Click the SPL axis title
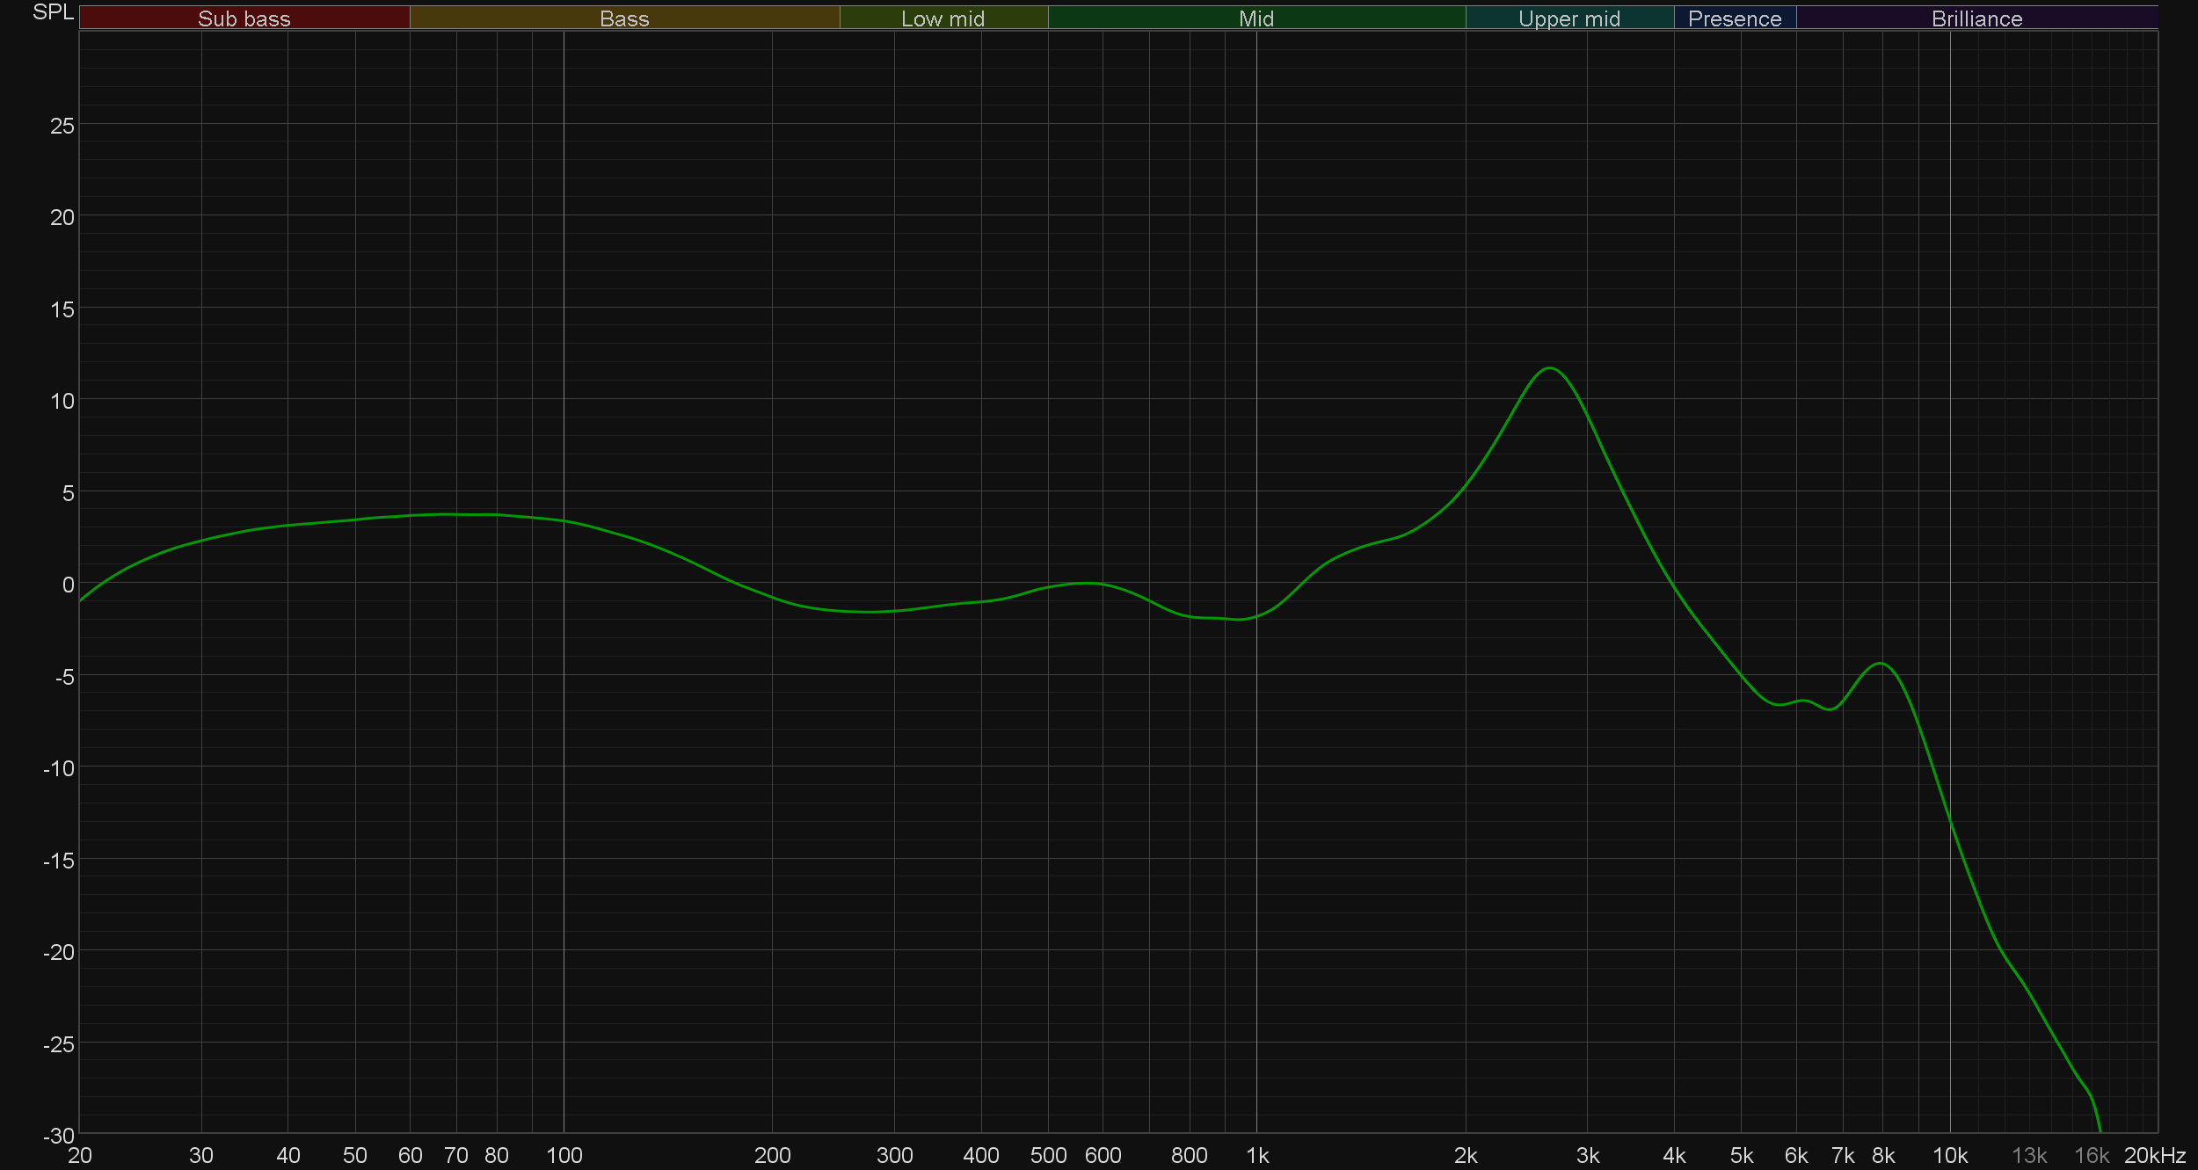The height and width of the screenshot is (1170, 2198). click(53, 12)
